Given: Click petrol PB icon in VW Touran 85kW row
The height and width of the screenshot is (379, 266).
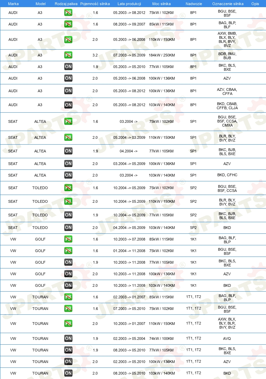Looking at the screenshot, I should tap(68, 297).
